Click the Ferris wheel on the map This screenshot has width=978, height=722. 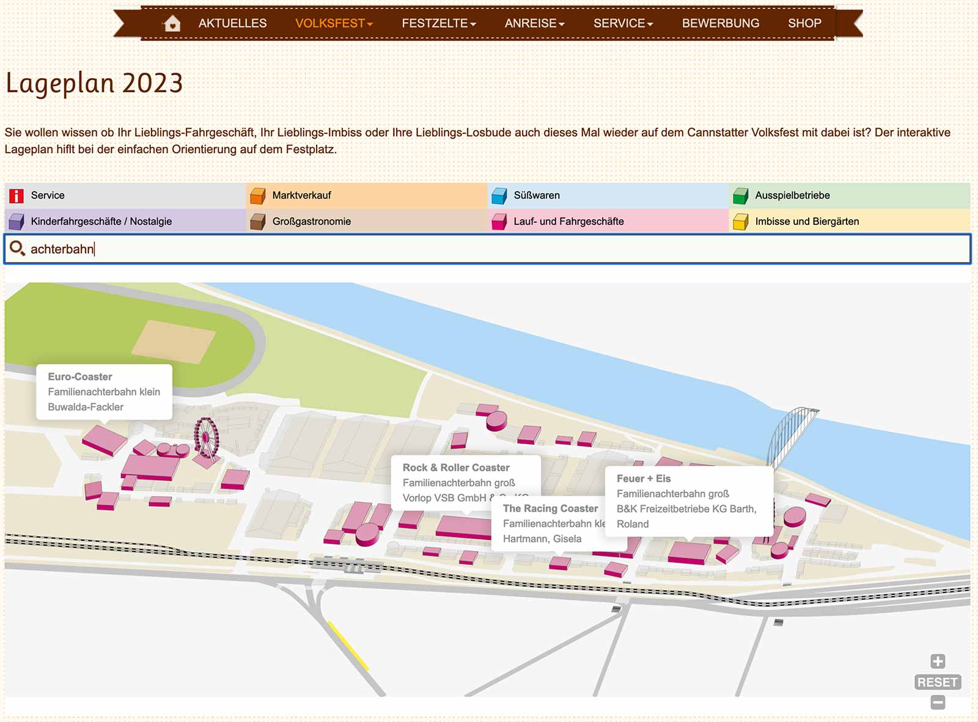(x=206, y=437)
